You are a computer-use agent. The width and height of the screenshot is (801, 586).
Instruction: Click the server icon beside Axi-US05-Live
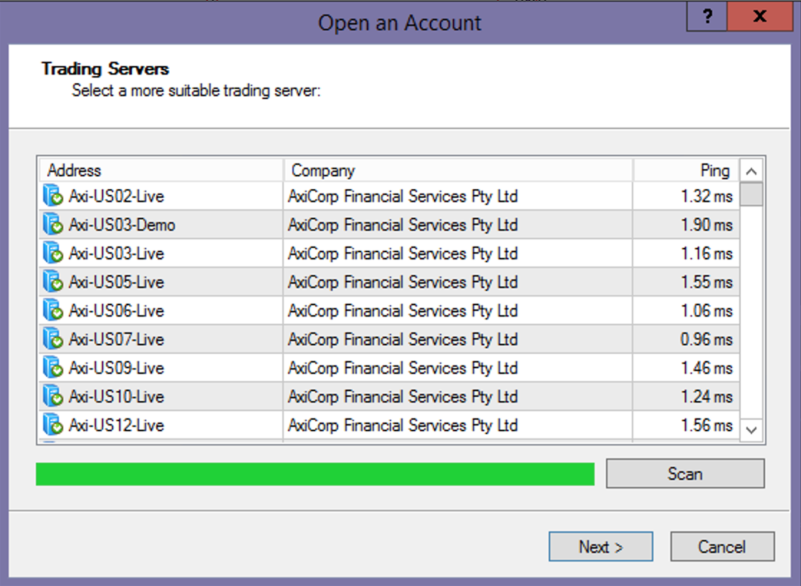[x=53, y=282]
